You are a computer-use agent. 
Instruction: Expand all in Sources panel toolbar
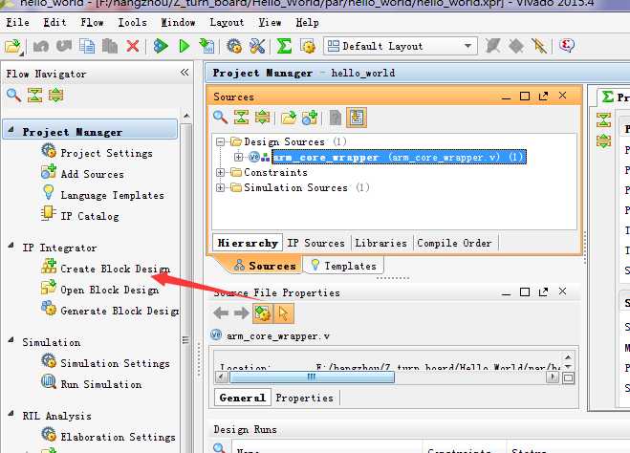click(262, 118)
